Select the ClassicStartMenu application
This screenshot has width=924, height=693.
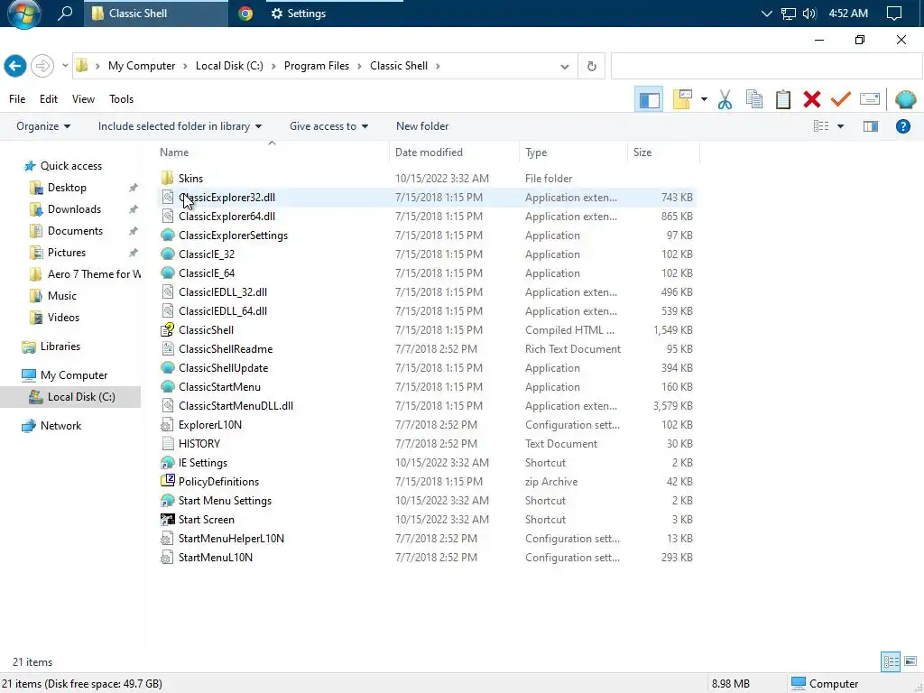[219, 386]
